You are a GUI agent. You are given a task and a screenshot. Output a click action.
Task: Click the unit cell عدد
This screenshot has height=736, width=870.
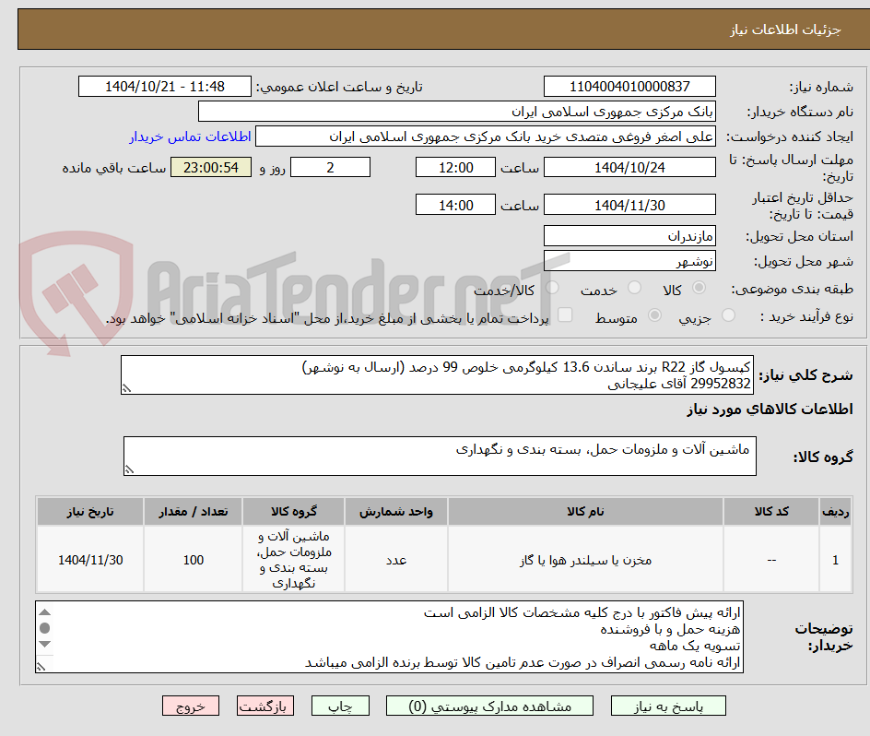[x=396, y=560]
